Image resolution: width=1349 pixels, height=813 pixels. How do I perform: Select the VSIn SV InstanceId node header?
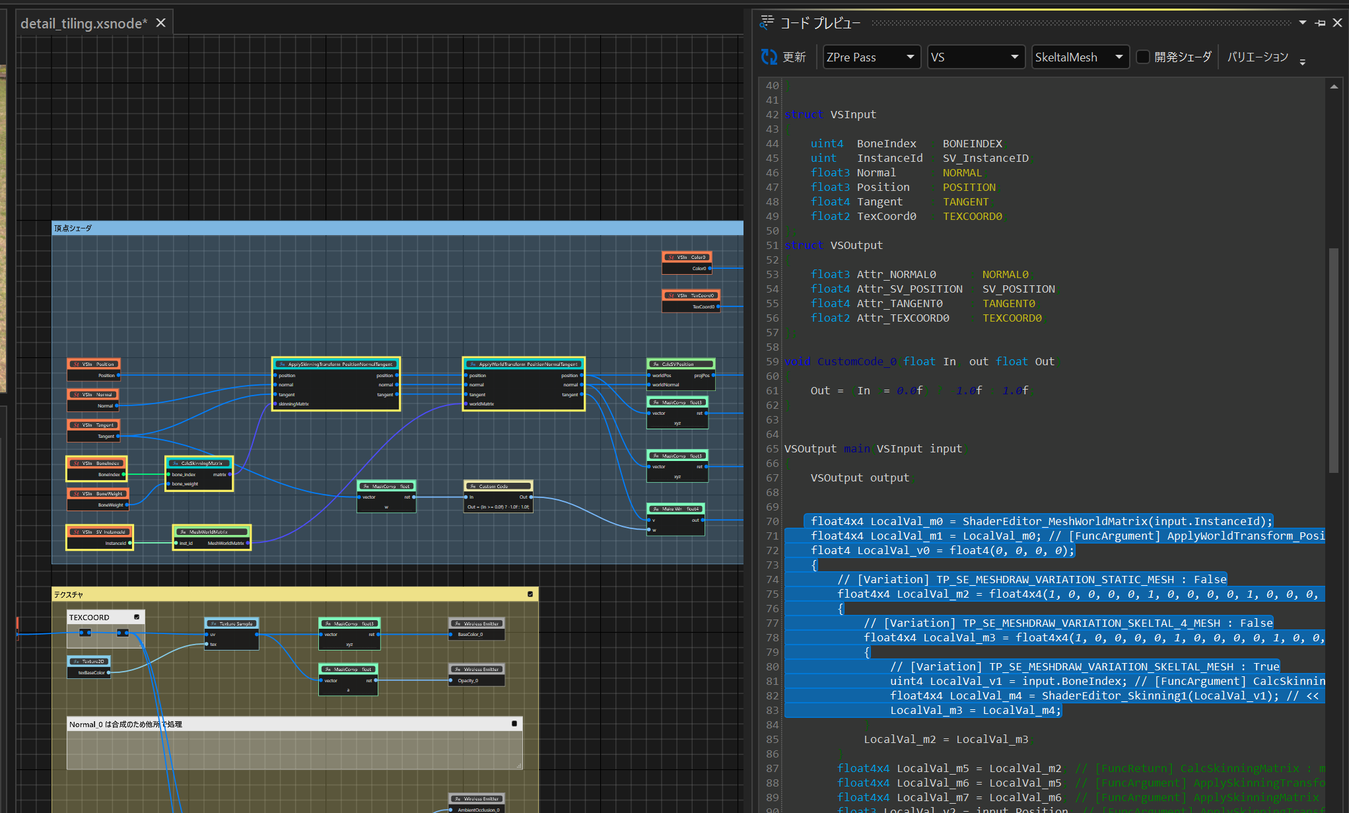(100, 532)
